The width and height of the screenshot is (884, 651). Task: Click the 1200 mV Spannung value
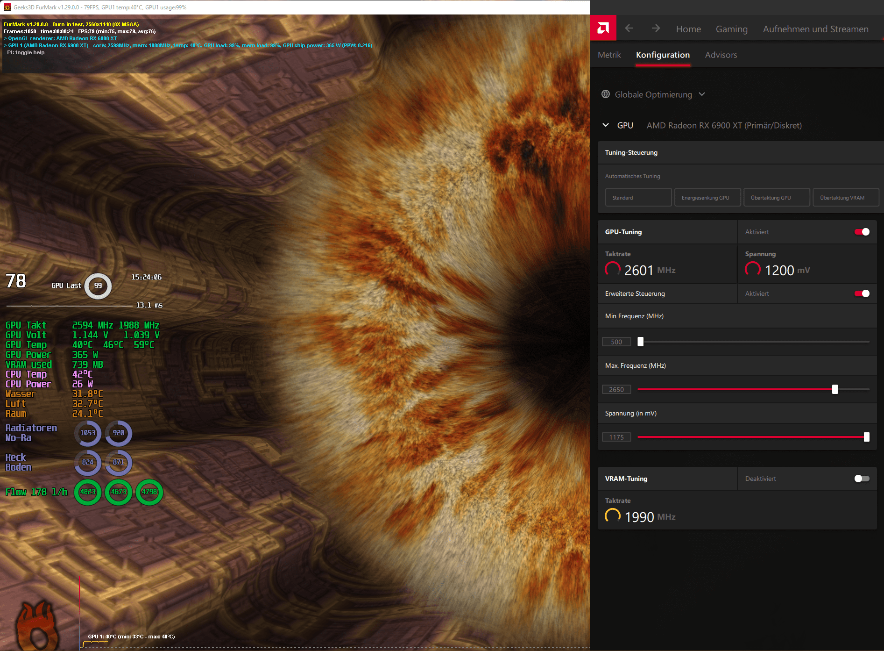point(787,270)
